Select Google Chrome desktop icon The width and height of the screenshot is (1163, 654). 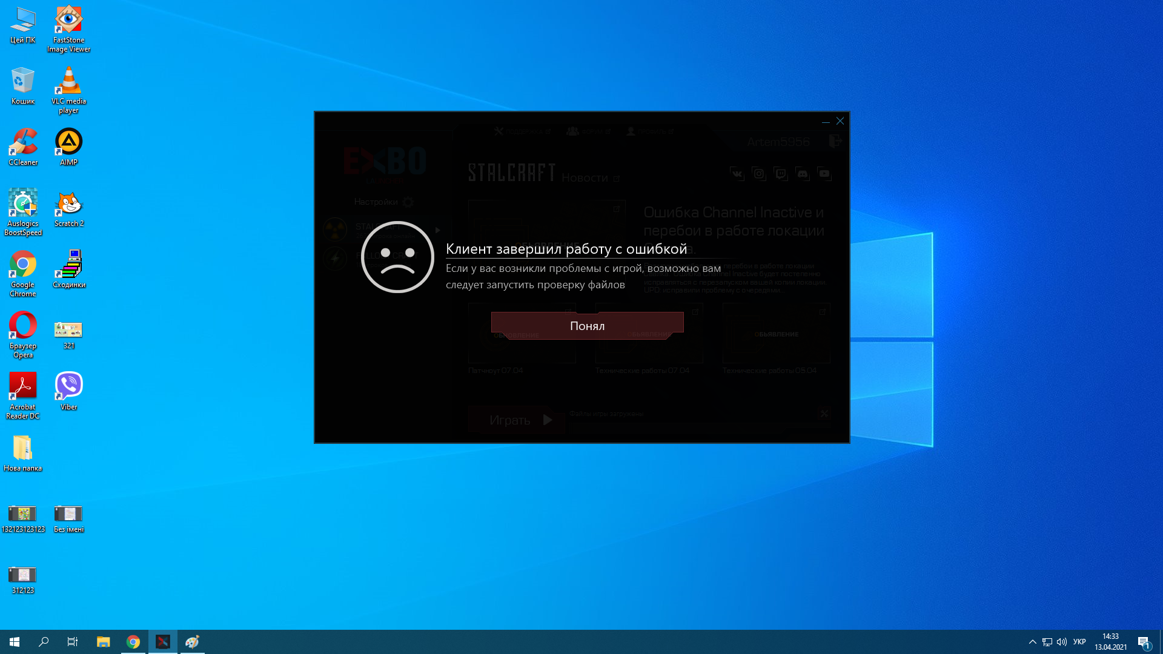(22, 274)
